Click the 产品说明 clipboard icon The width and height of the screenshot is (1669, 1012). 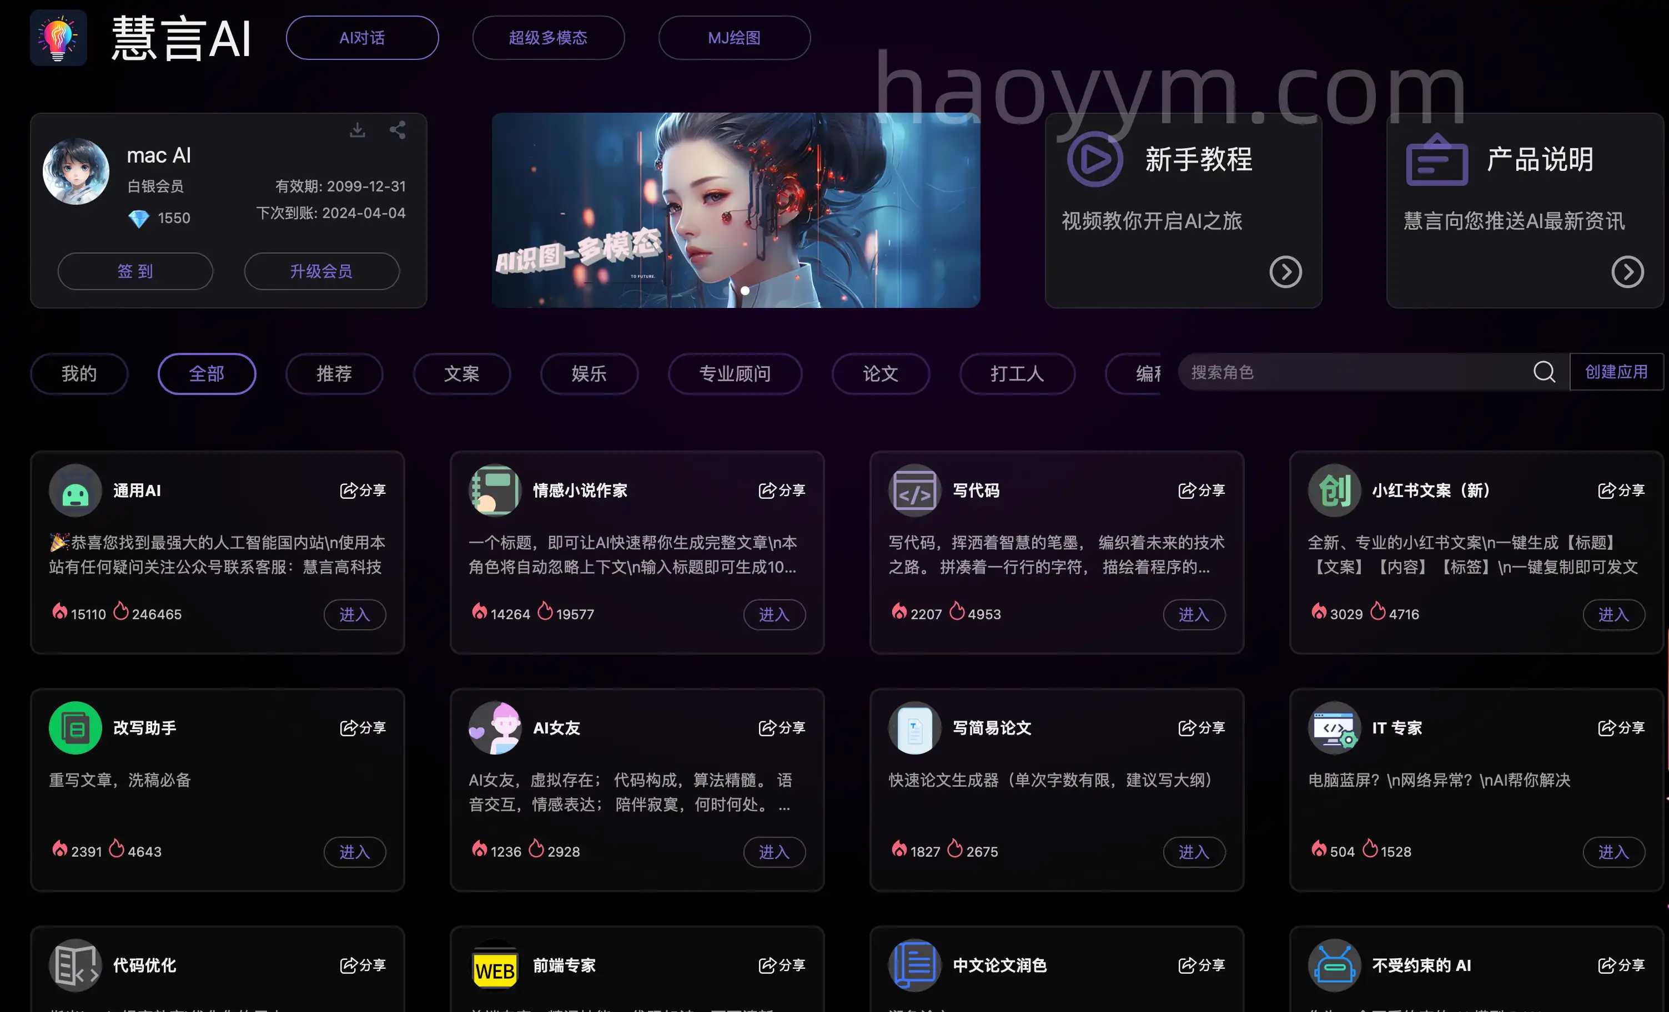(x=1436, y=160)
